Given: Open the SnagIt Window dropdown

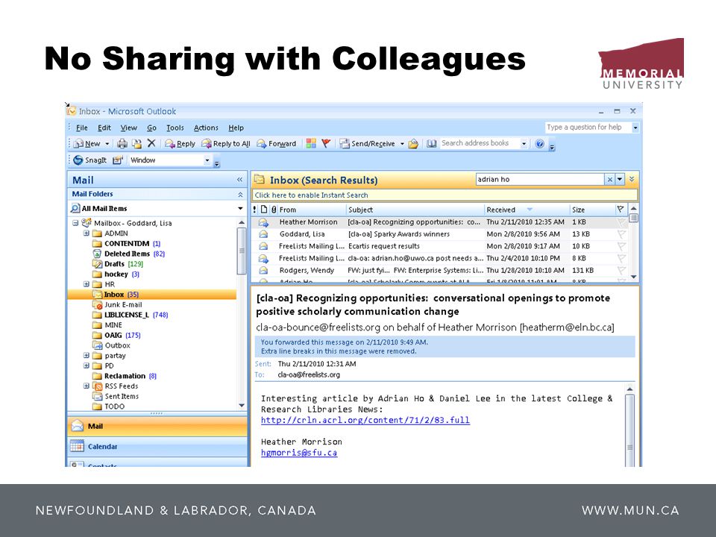Looking at the screenshot, I should pyautogui.click(x=207, y=160).
